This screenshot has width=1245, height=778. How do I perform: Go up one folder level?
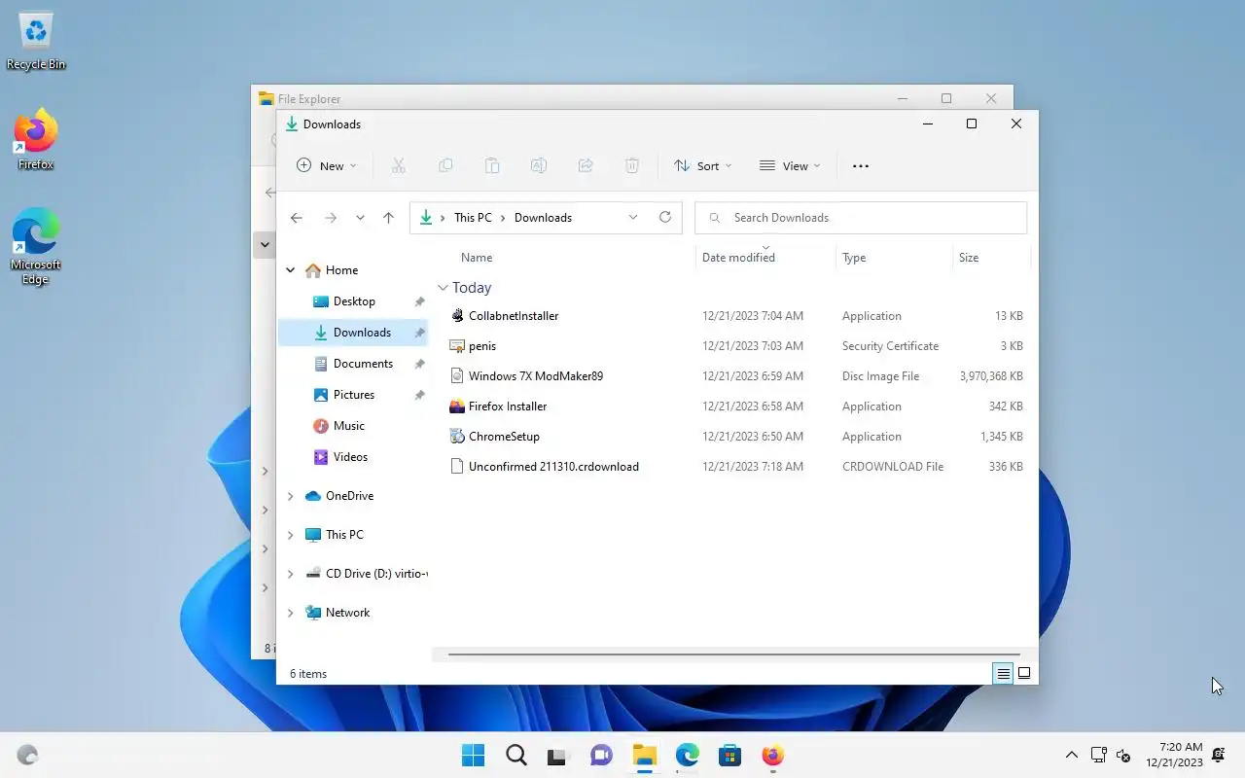(388, 218)
